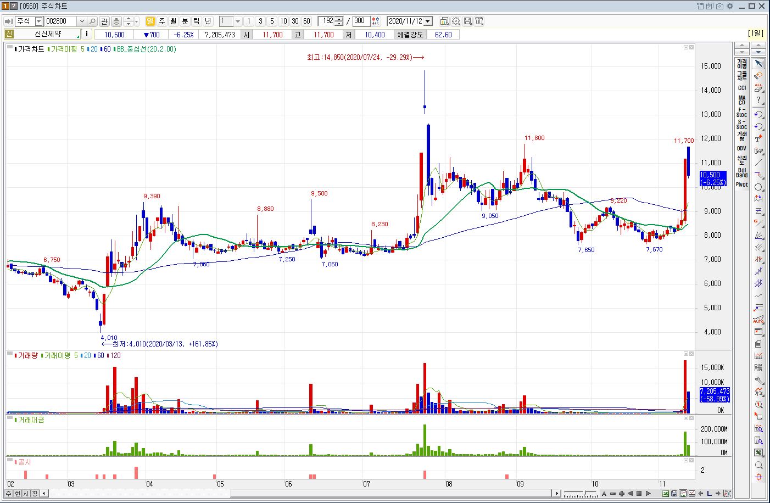Screen dimensions: 770x503
Task: Click the 60 interval button
Action: 306,21
